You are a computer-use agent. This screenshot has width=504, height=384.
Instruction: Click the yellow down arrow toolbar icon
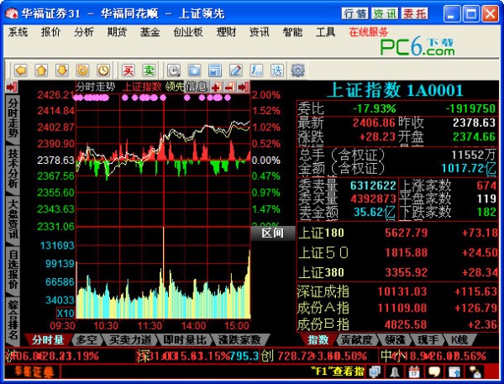tap(62, 70)
